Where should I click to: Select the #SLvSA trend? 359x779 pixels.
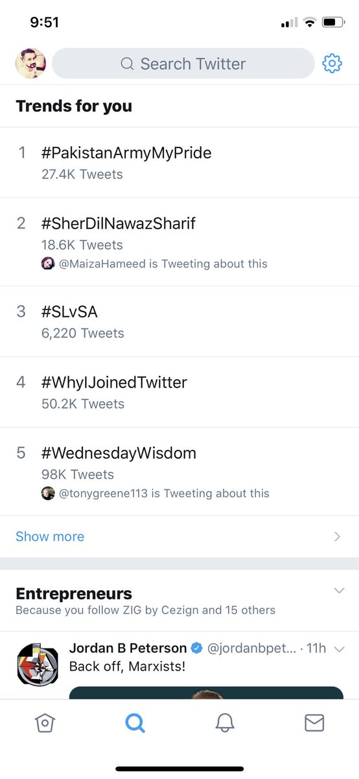179,321
